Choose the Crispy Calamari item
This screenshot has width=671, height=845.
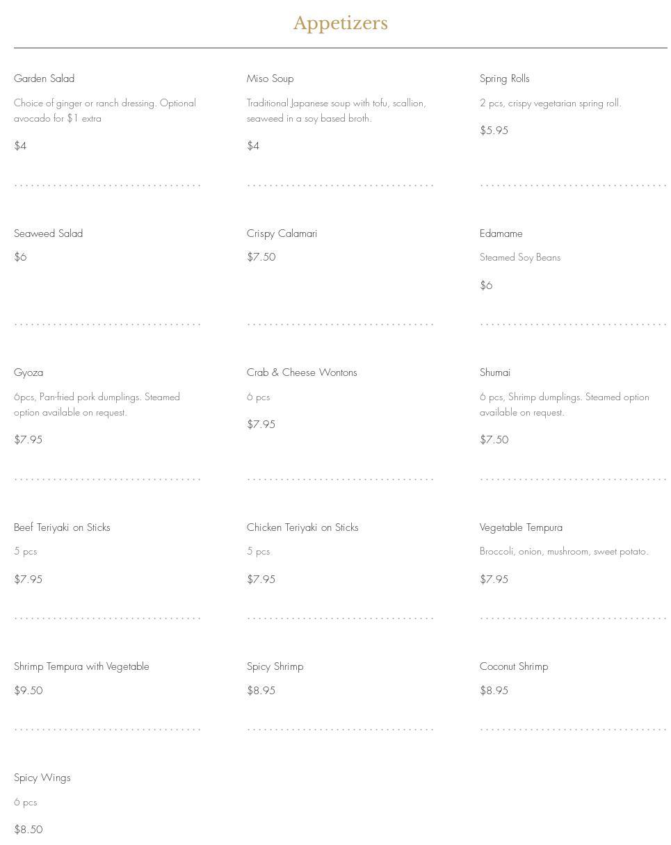tap(282, 233)
